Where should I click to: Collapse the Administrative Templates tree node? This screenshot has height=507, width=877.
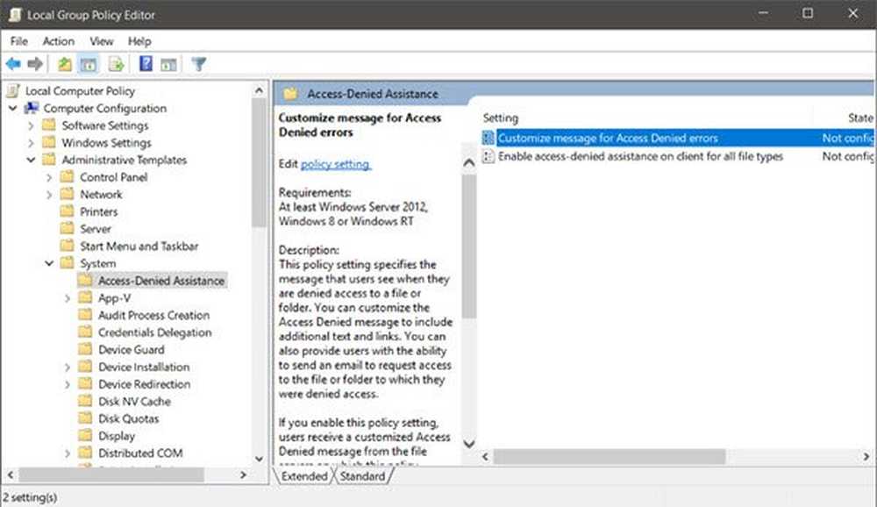[x=32, y=160]
